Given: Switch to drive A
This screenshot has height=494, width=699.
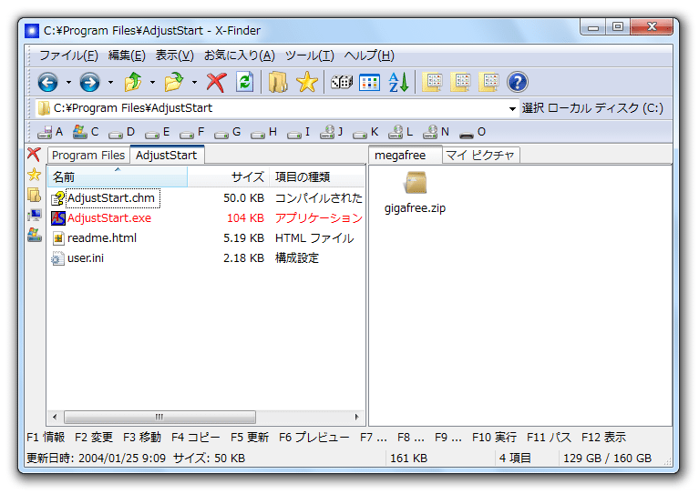Looking at the screenshot, I should [x=50, y=132].
